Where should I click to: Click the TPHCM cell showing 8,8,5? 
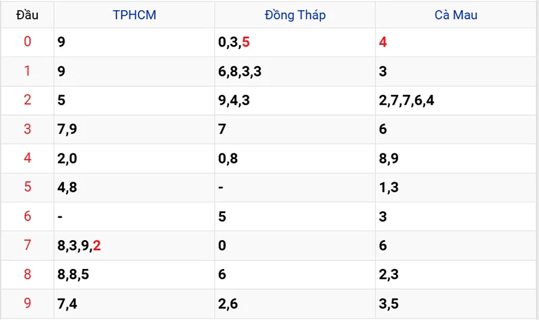pyautogui.click(x=74, y=274)
